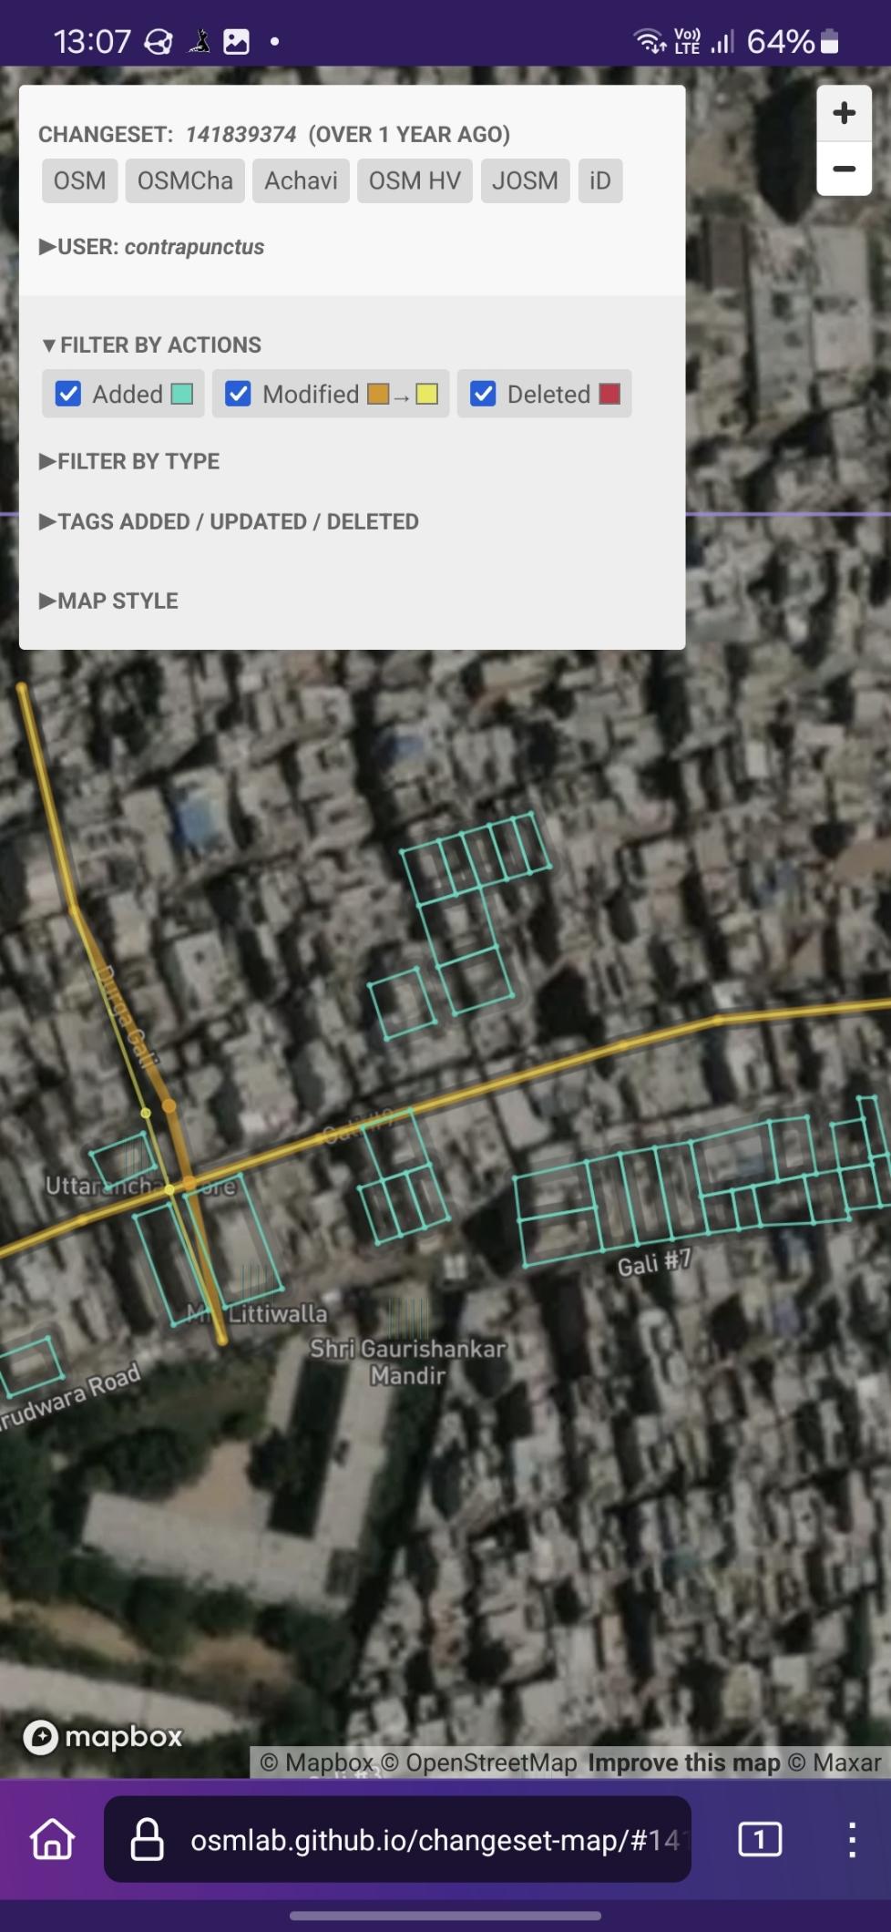Expand the Filter by Type section

[129, 461]
